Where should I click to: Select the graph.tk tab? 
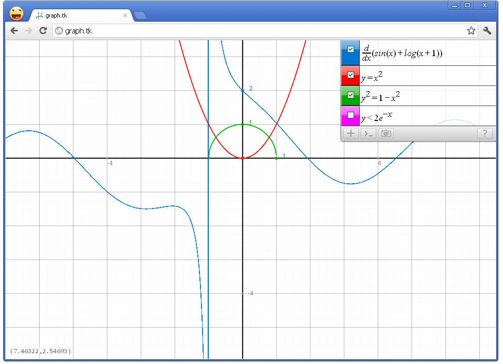(80, 15)
